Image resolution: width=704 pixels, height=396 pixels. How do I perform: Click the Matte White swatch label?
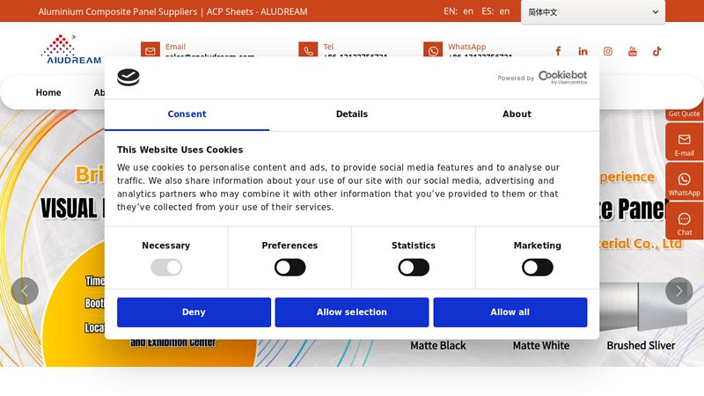541,346
